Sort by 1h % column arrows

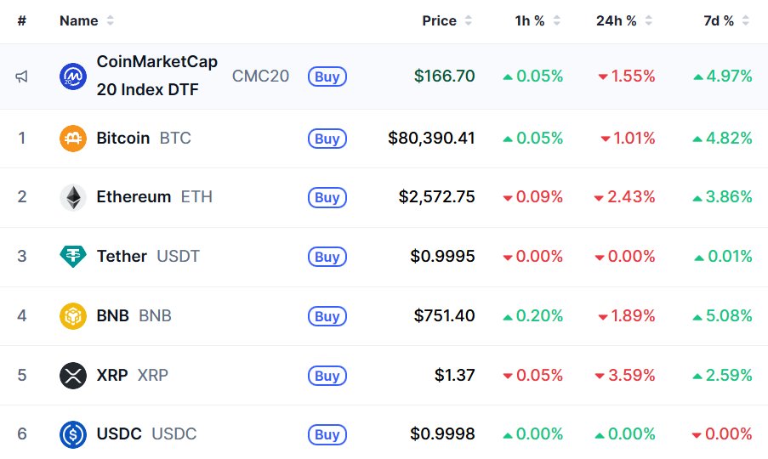click(x=556, y=20)
